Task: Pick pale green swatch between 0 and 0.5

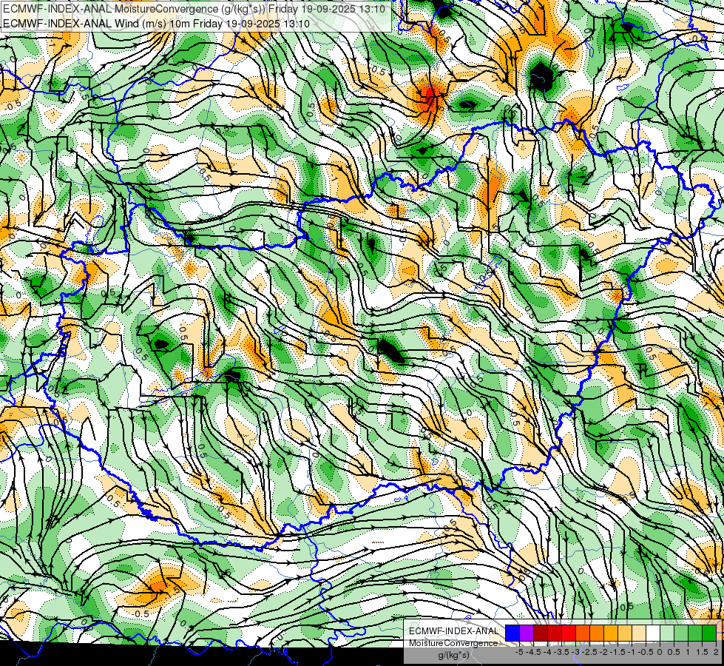Action: click(x=667, y=633)
